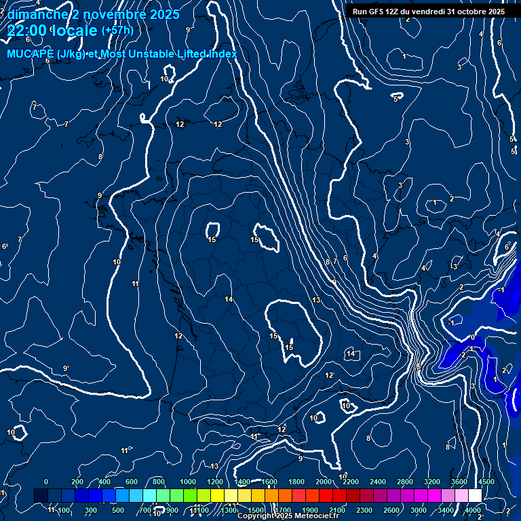The width and height of the screenshot is (521, 521).
Task: Click the '3400' label below the legend
Action: [446, 510]
